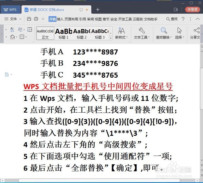Expand the alignment settings dropdown arrow
Viewport: 203px width, 183px height.
pos(24,30)
